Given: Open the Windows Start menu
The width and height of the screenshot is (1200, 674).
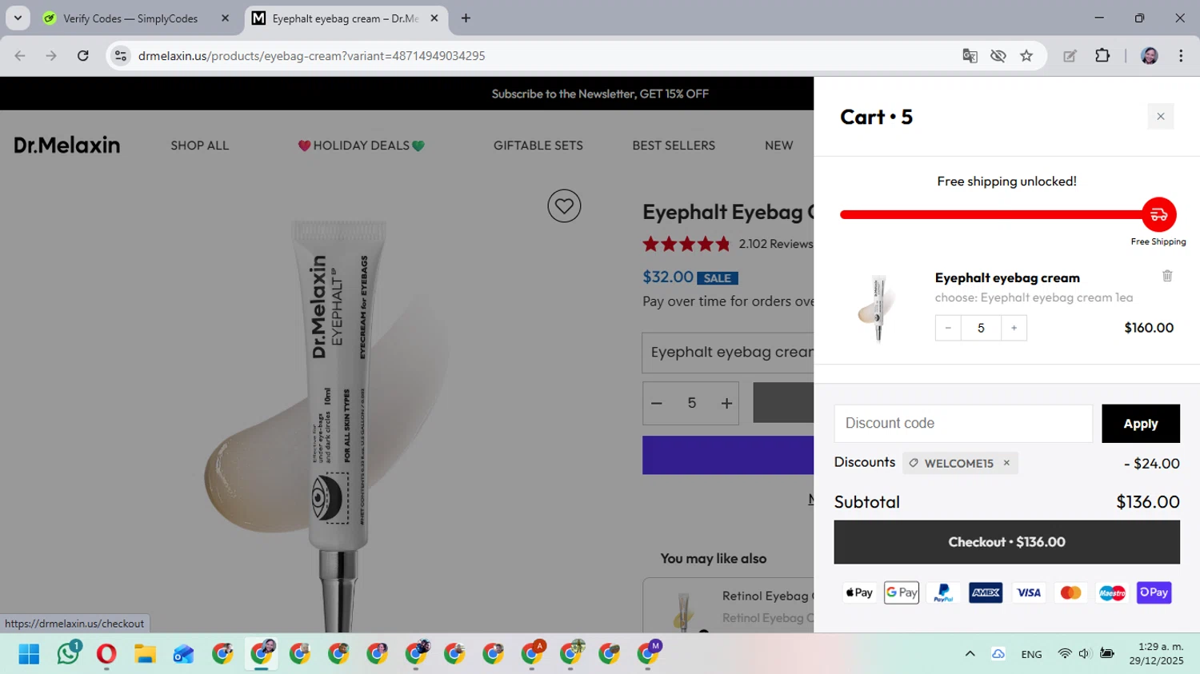Looking at the screenshot, I should click(x=29, y=654).
